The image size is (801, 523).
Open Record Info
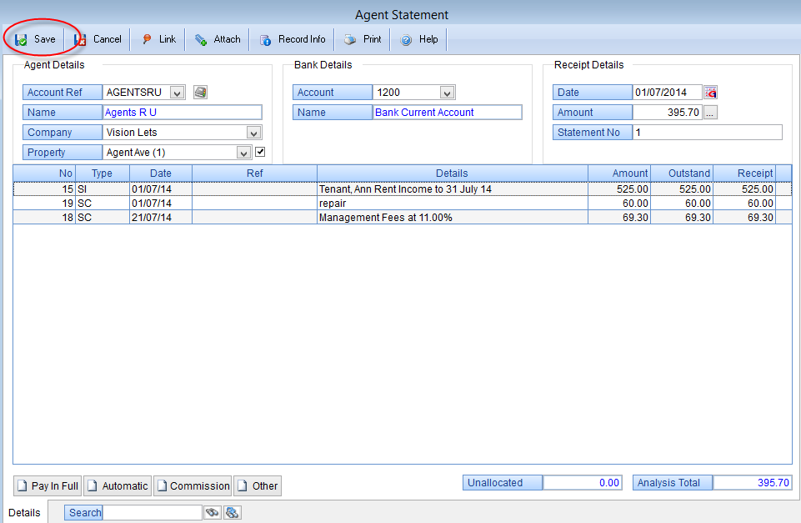(293, 39)
